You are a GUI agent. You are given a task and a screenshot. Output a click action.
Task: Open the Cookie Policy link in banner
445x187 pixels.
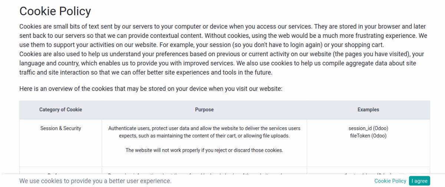pos(390,181)
